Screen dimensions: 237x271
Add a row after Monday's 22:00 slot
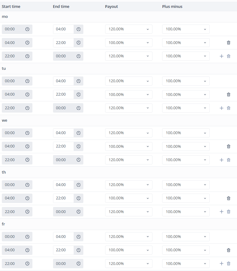tap(222, 56)
